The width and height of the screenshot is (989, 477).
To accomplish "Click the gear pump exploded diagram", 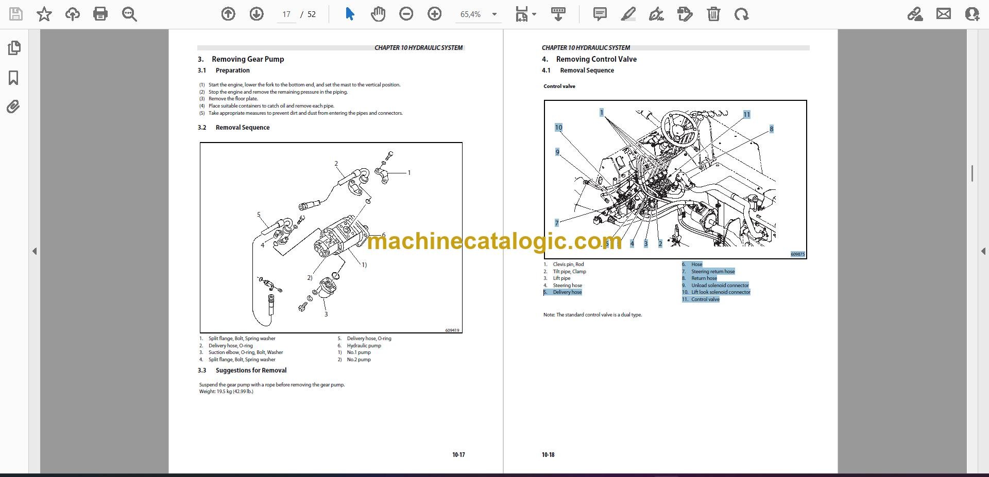I will 331,238.
